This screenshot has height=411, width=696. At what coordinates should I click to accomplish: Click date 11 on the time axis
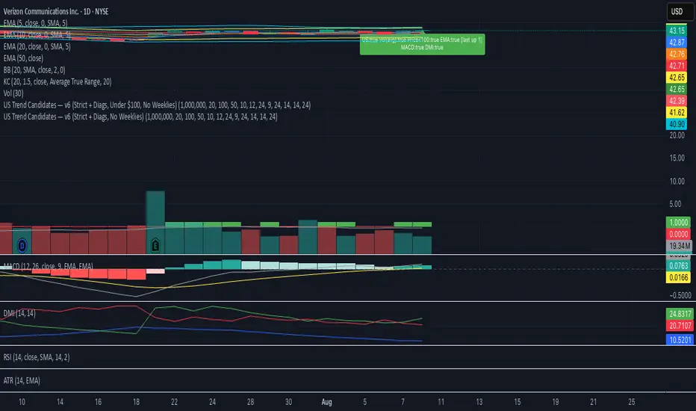click(x=441, y=402)
